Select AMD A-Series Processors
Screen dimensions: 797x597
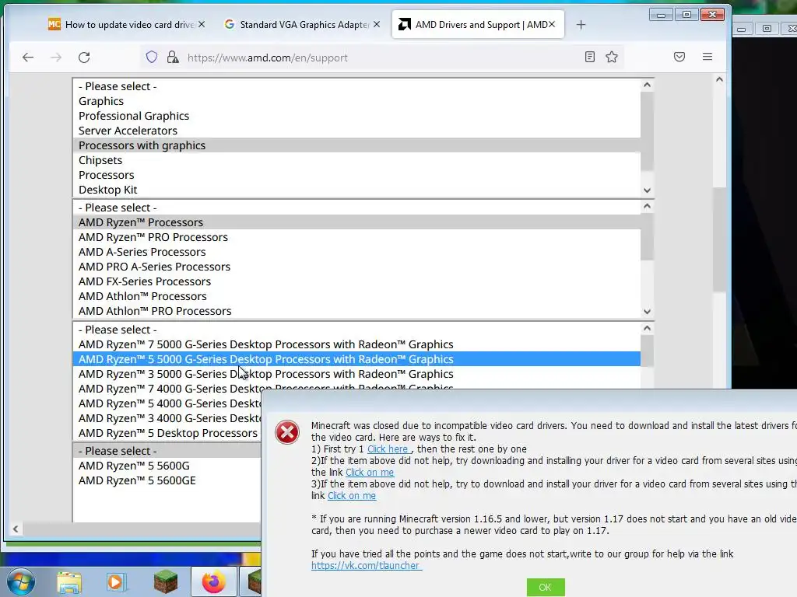click(x=356, y=252)
